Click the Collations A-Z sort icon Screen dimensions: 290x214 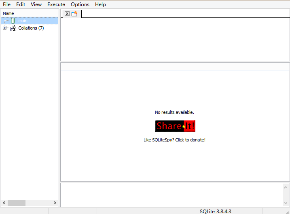[x=13, y=28]
